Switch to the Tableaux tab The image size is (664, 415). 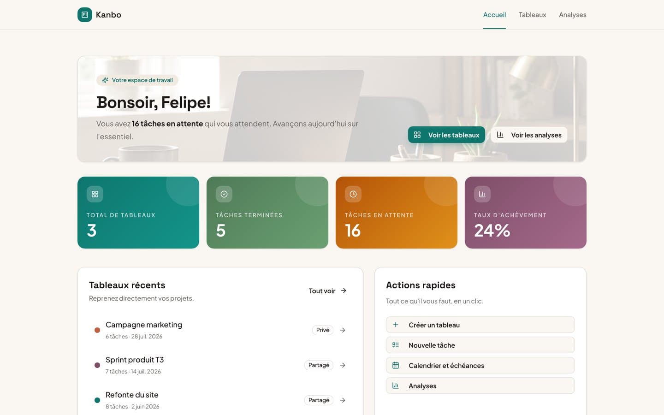pos(532,15)
